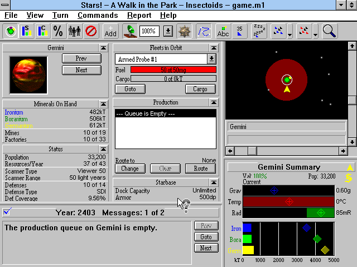Select the population view icon
This screenshot has height=267, width=357.
click(x=74, y=31)
